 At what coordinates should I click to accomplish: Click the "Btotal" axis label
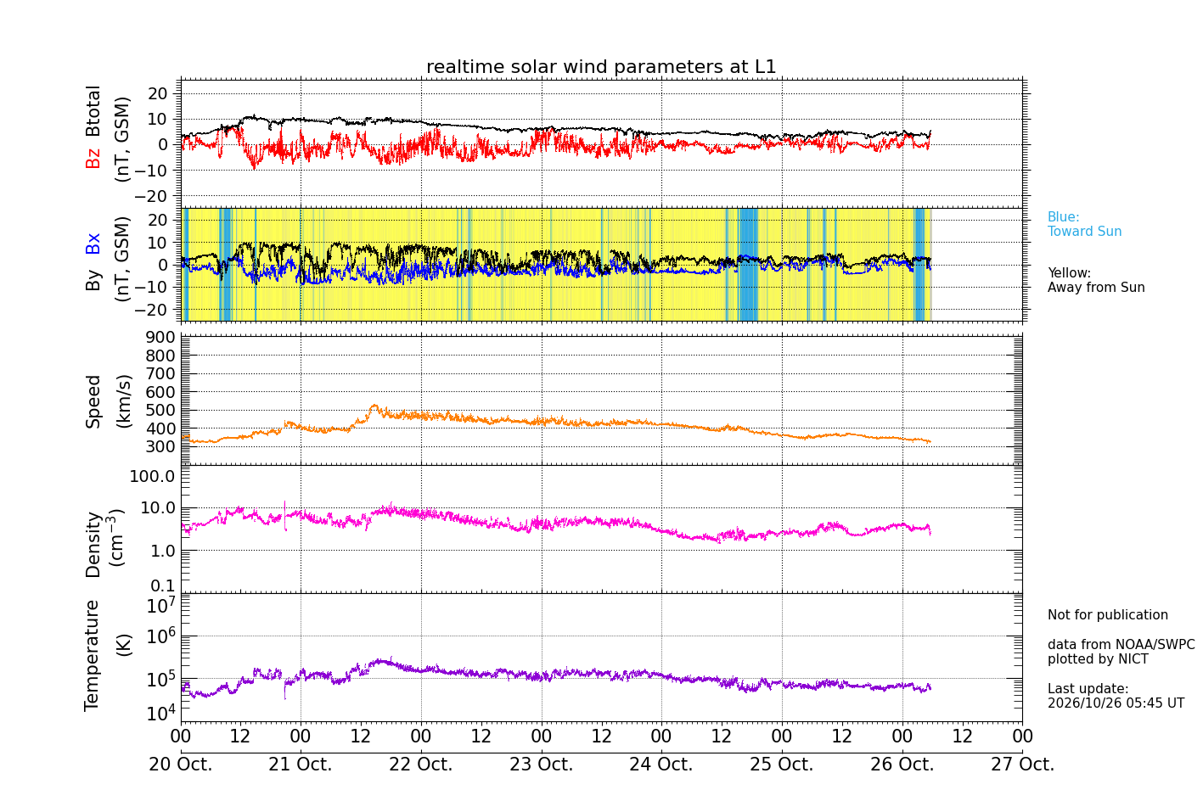pos(93,111)
